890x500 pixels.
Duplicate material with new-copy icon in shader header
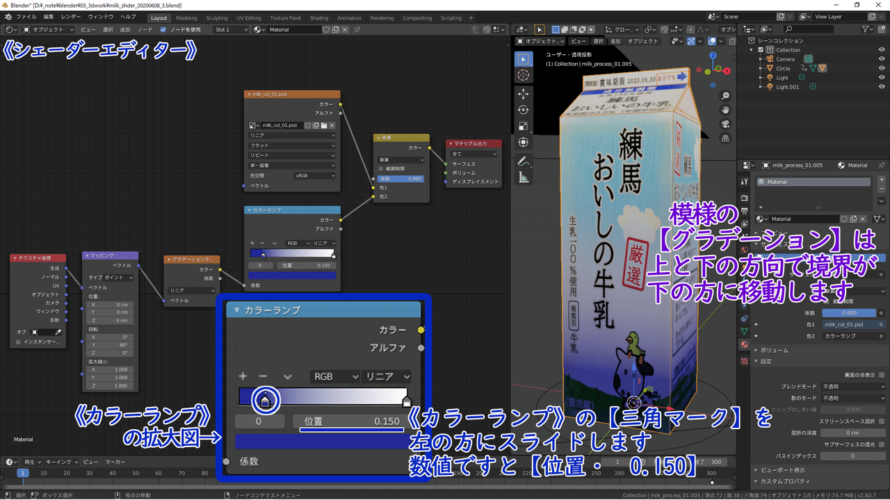336,30
